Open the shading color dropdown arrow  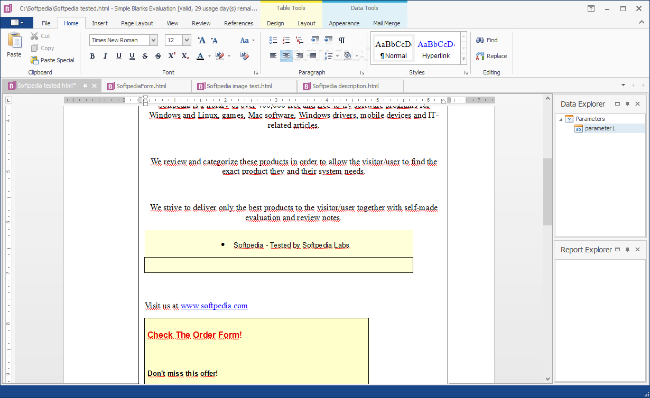pyautogui.click(x=357, y=56)
